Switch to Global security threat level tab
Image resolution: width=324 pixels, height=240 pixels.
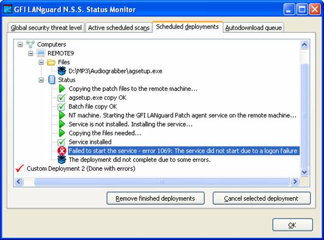coord(46,28)
